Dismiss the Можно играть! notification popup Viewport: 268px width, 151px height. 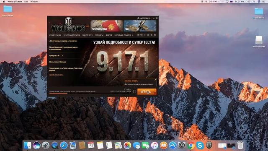(155, 80)
